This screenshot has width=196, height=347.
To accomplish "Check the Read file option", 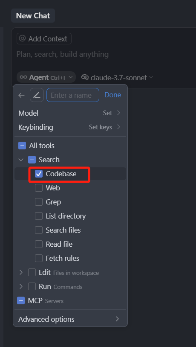I will [x=39, y=244].
